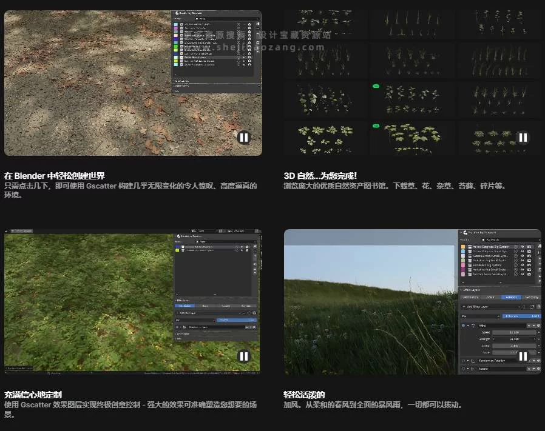Pause the ground-cover customization video

click(x=243, y=356)
